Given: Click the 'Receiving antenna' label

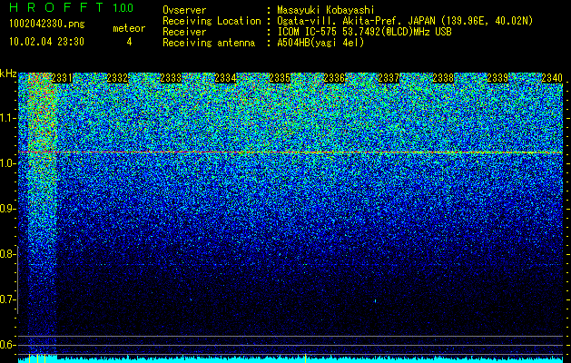Looking at the screenshot, I should tap(209, 43).
